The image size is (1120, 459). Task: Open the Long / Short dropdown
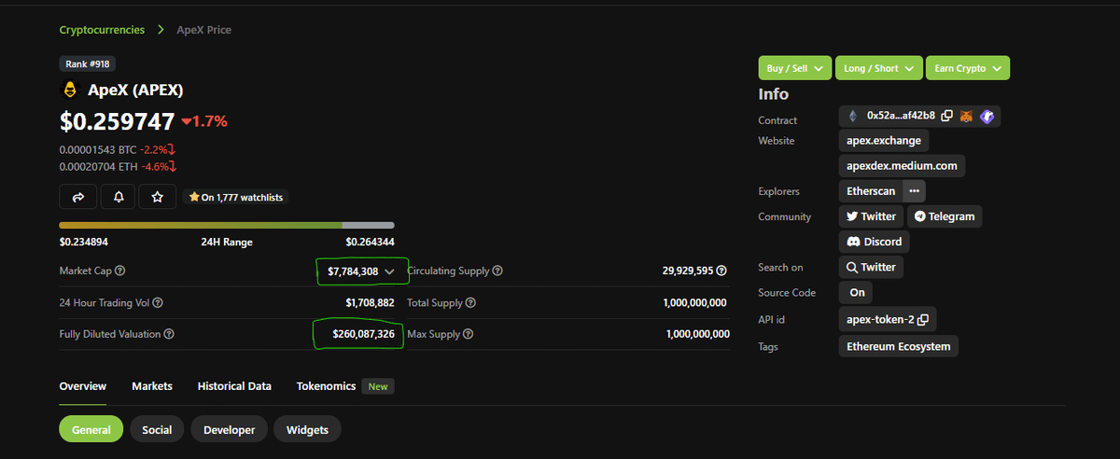pos(878,68)
